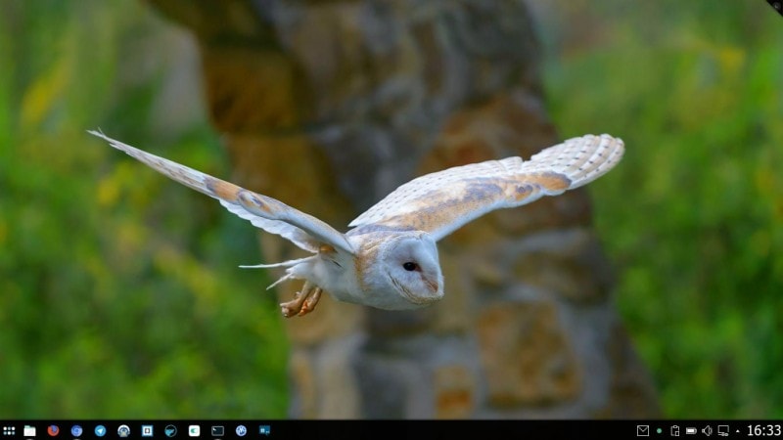Open the volume control icon
The width and height of the screenshot is (783, 440).
[707, 430]
